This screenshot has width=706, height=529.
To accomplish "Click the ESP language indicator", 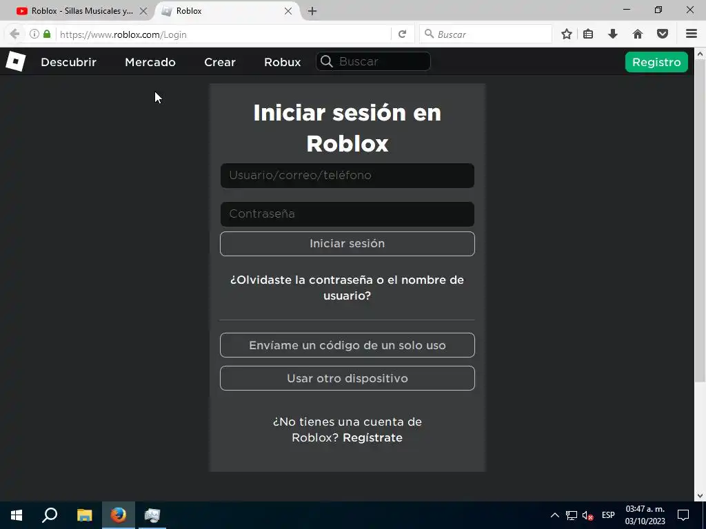I will coord(608,515).
